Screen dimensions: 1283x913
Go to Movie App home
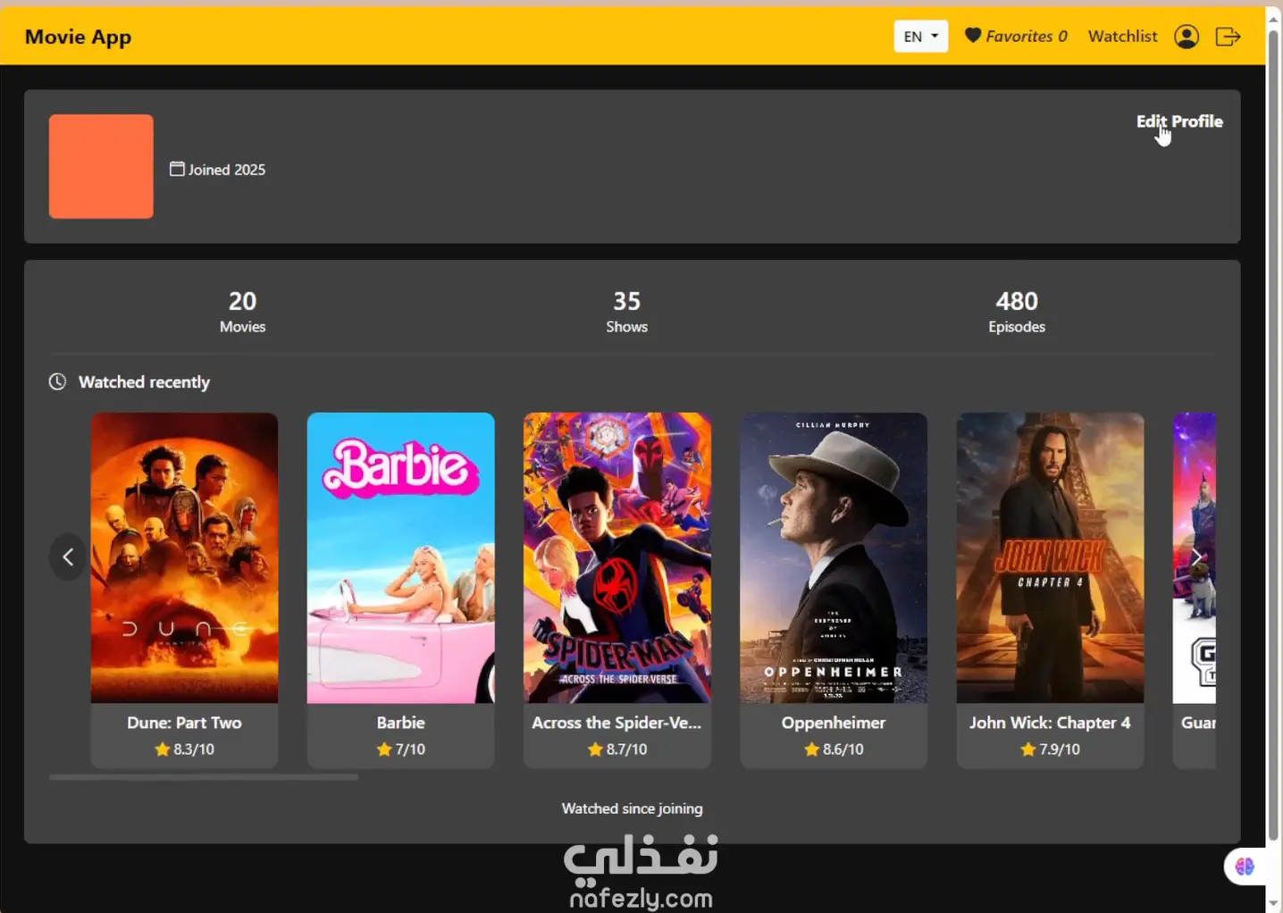[x=79, y=38]
